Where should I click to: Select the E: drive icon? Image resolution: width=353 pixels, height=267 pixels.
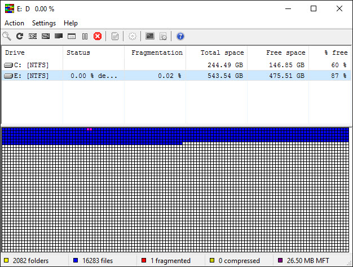click(8, 76)
